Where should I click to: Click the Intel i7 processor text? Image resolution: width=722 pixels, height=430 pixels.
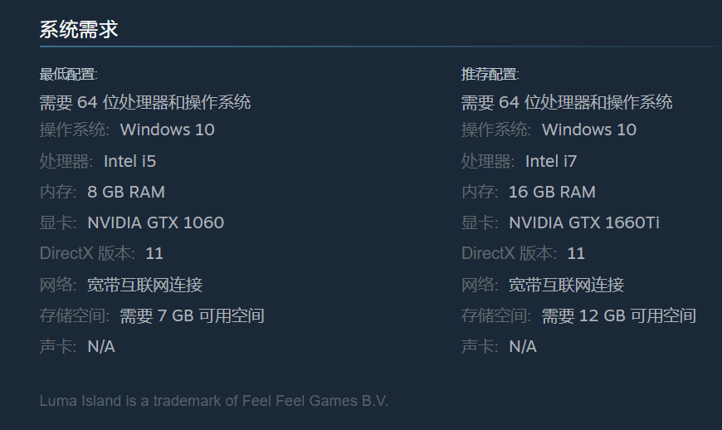(551, 161)
